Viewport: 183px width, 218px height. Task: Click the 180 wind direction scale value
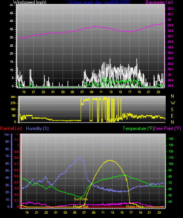13,110
